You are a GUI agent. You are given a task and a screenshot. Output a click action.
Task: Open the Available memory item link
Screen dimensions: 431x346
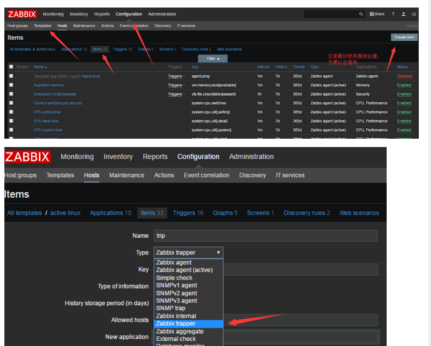click(x=48, y=85)
